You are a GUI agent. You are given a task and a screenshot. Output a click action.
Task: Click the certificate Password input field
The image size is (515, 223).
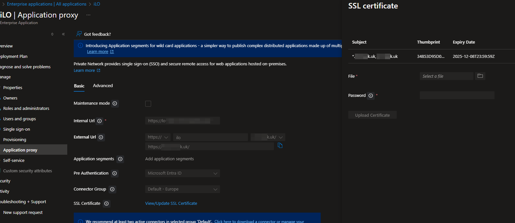pos(457,95)
